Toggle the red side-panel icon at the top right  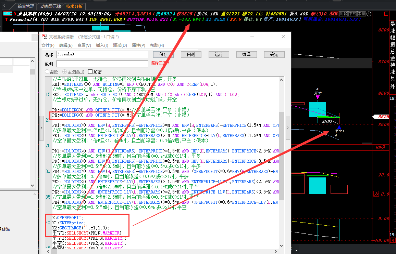[386, 14]
